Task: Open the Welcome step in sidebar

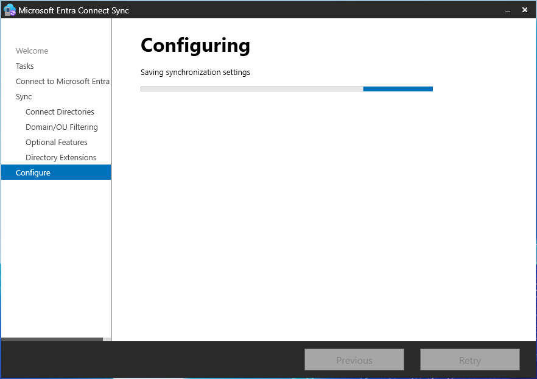Action: pos(32,51)
